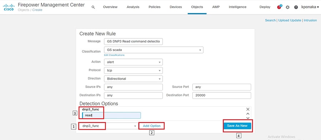Open the Devices menu tab
321x140 pixels.
point(175,7)
